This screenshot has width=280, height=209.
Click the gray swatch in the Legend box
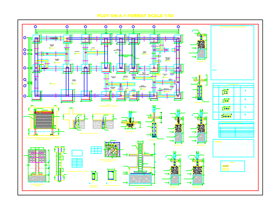tap(225, 166)
